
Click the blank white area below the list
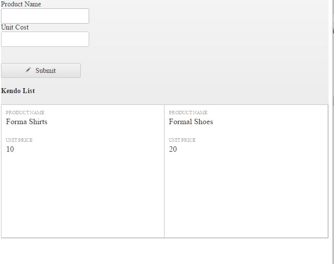coord(163,251)
